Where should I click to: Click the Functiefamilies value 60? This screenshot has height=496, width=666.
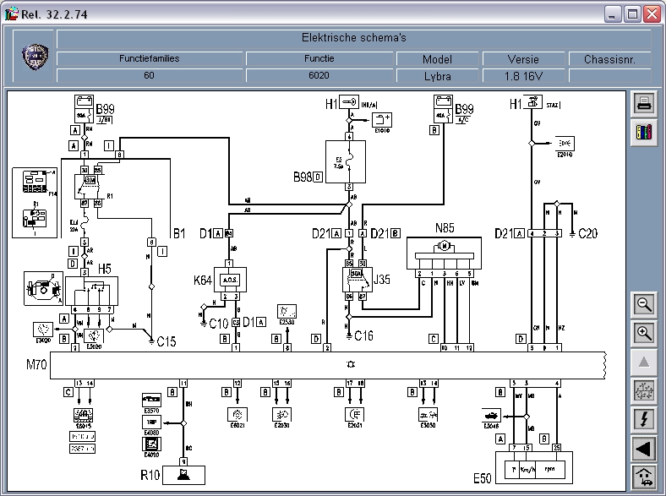click(149, 75)
